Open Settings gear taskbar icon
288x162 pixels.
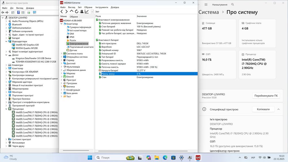click(x=181, y=158)
